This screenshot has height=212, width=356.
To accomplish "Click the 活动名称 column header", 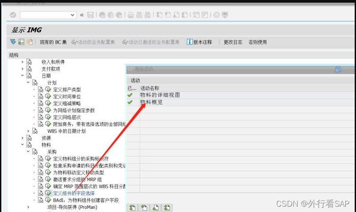I will [x=150, y=88].
